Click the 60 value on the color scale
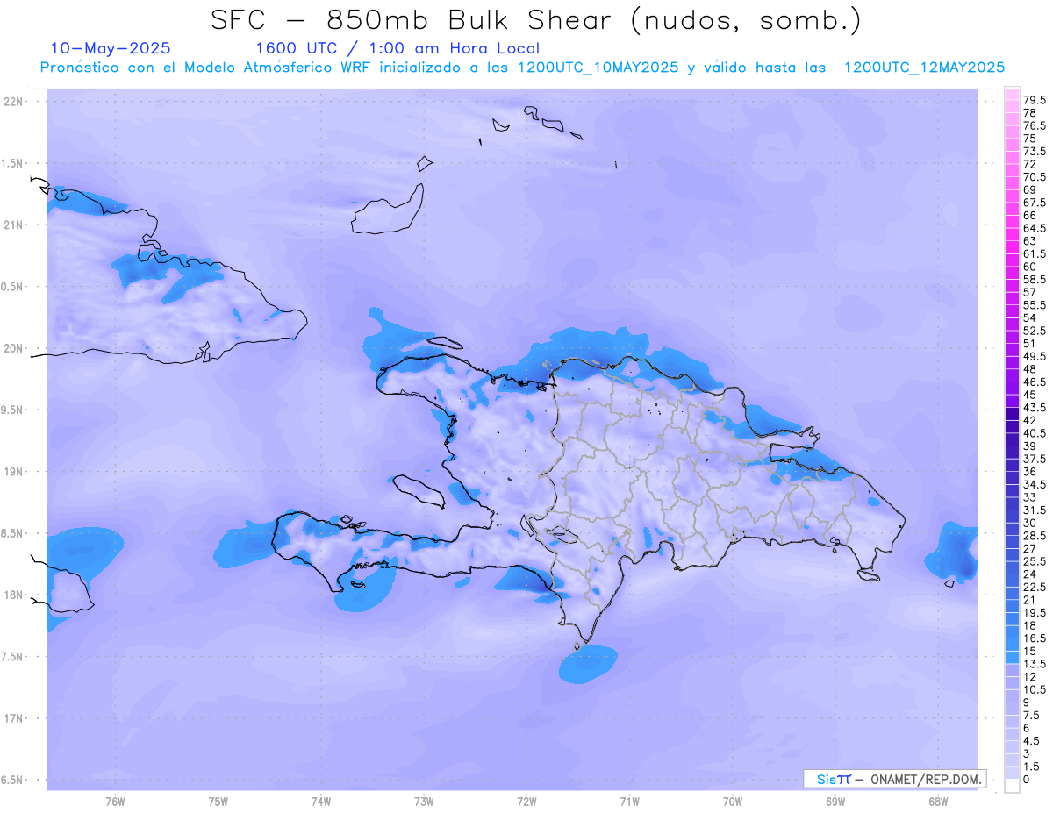The width and height of the screenshot is (1053, 813). pos(1029,267)
